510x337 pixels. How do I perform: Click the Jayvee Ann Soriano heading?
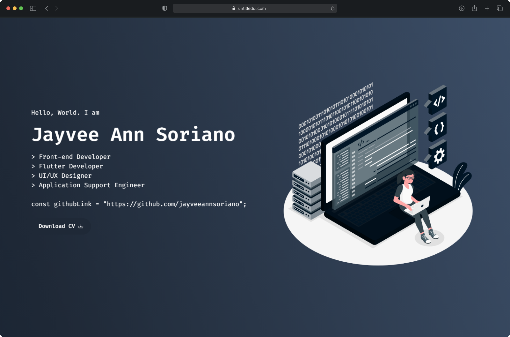[133, 134]
